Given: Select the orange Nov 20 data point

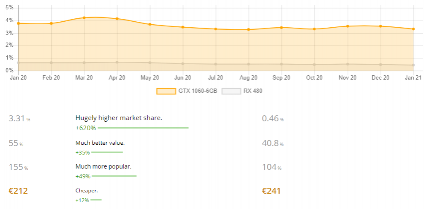Looking at the screenshot, I should [x=348, y=26].
